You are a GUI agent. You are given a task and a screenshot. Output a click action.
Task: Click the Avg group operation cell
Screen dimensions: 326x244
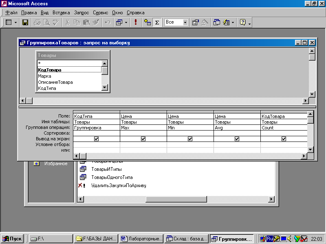pyautogui.click(x=236, y=127)
